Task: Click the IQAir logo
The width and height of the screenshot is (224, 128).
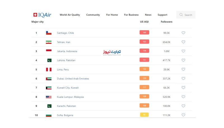Action: click(x=42, y=15)
